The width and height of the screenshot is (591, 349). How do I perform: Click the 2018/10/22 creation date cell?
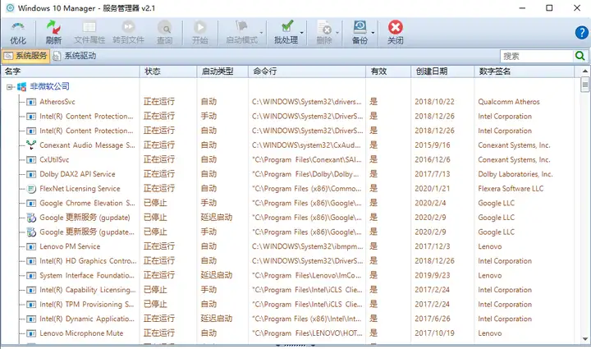(x=434, y=102)
